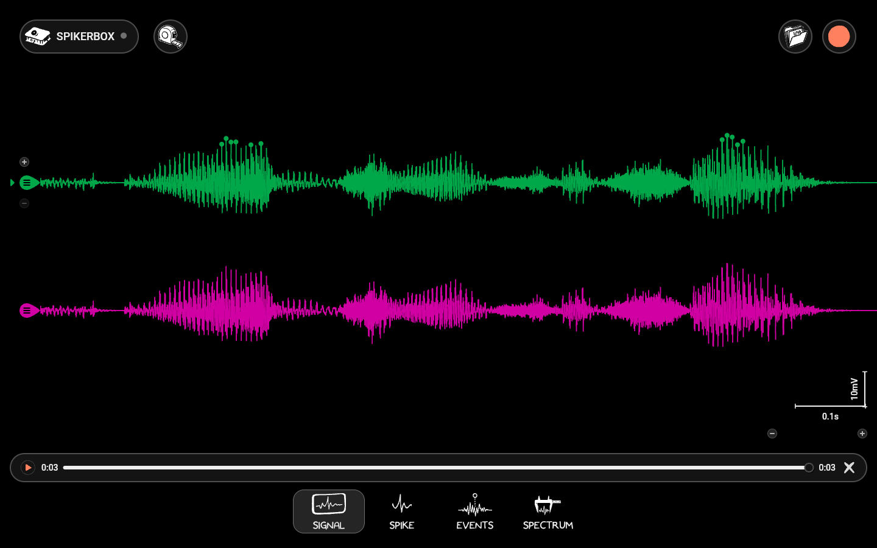Image resolution: width=877 pixels, height=548 pixels.
Task: Zoom in the time scale with plus
Action: [862, 434]
